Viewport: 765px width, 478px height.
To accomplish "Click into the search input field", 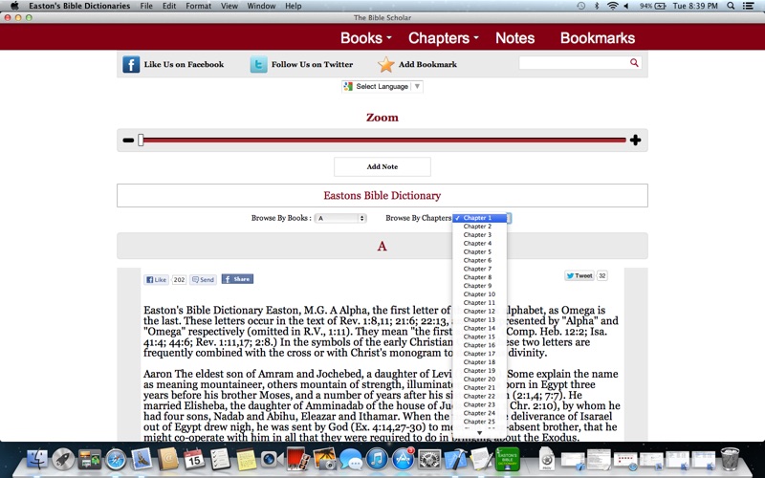I will [x=574, y=62].
